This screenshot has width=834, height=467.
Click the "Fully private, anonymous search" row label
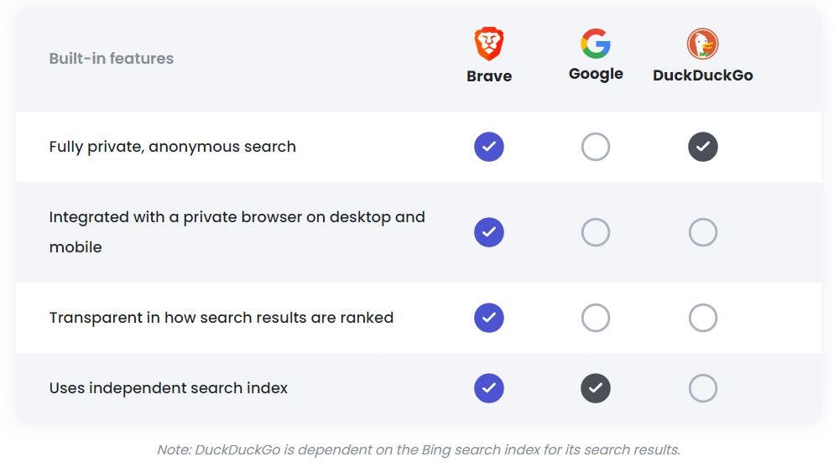click(172, 147)
